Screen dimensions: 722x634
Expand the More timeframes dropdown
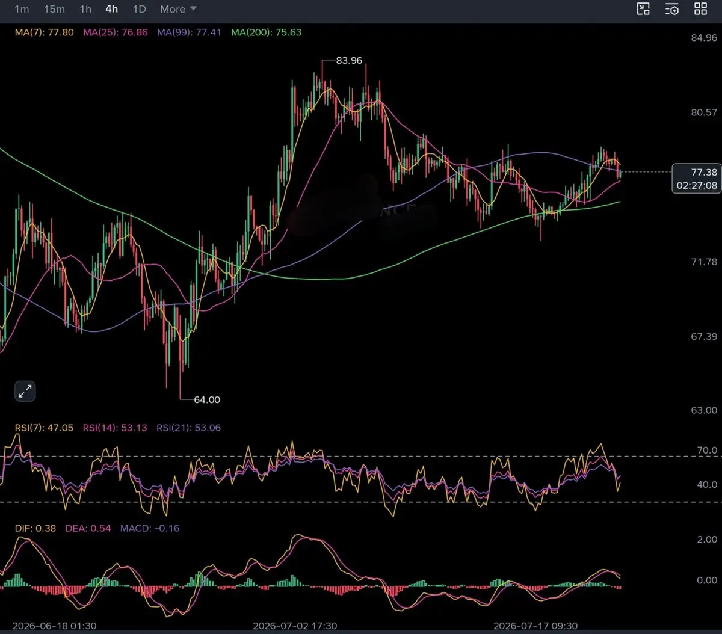click(178, 9)
